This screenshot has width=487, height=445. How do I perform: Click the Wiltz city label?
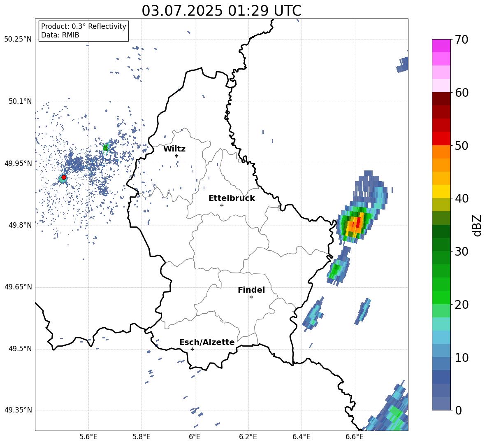tap(174, 149)
